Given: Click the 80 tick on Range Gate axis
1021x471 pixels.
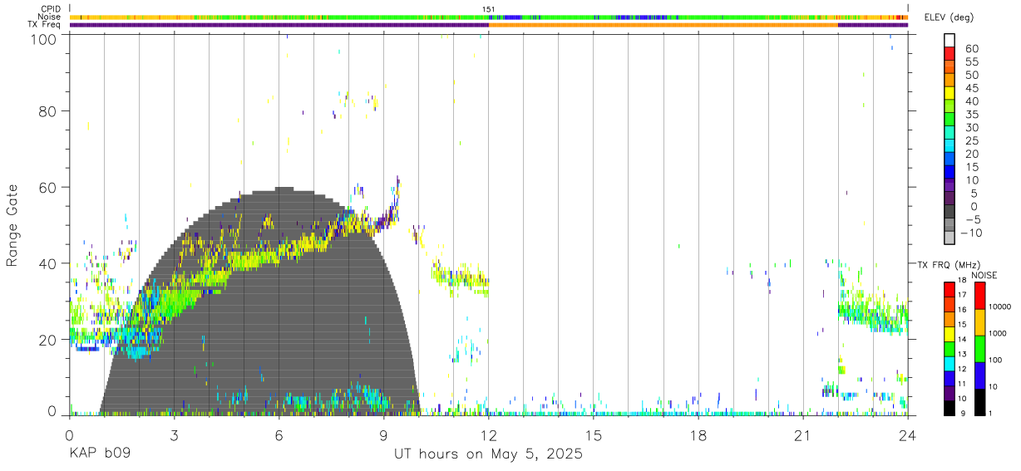Looking at the screenshot, I should 47,110.
